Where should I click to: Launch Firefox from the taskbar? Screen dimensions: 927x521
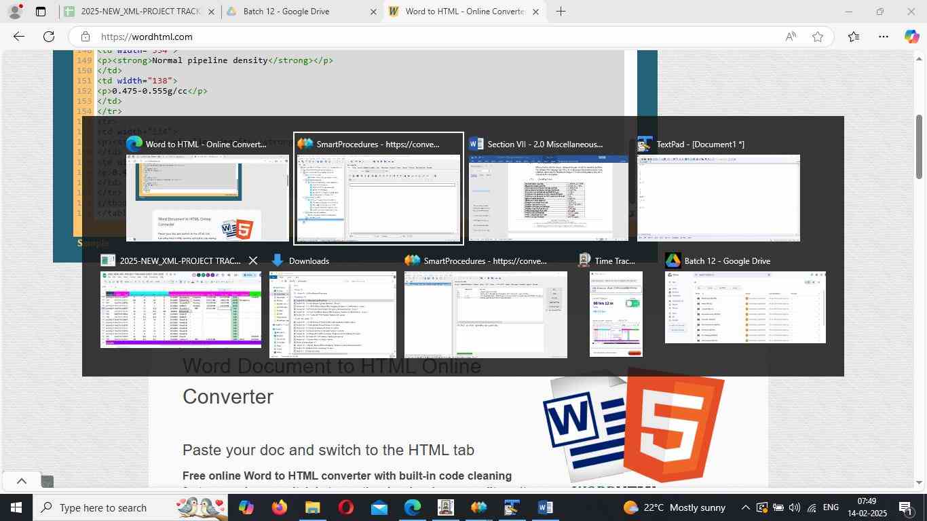pyautogui.click(x=279, y=507)
